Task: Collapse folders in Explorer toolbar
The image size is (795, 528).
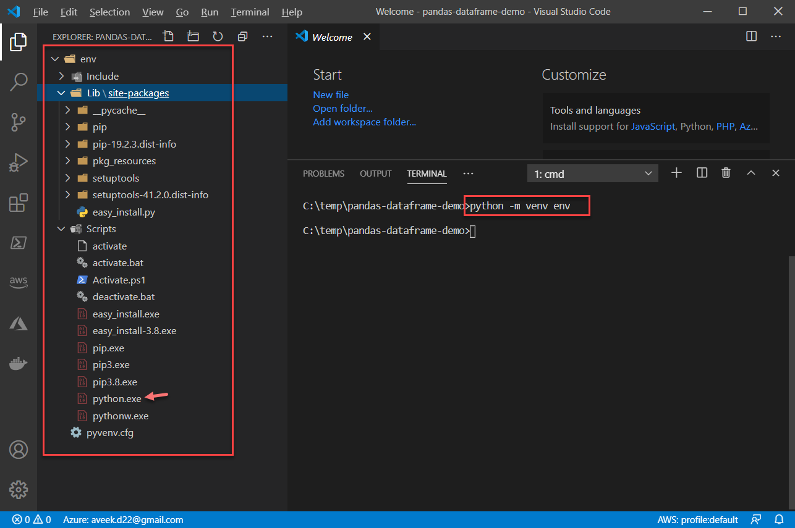Action: pyautogui.click(x=242, y=36)
